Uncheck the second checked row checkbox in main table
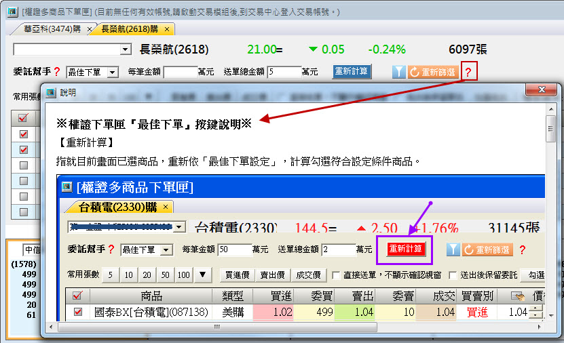This screenshot has height=343, width=564. [x=23, y=149]
